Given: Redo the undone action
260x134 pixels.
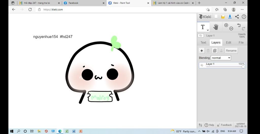Looking at the screenshot, I should pyautogui.click(x=243, y=29).
